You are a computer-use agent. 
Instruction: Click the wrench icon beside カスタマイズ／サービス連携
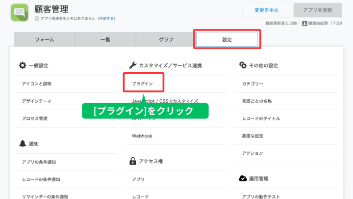[x=132, y=65]
